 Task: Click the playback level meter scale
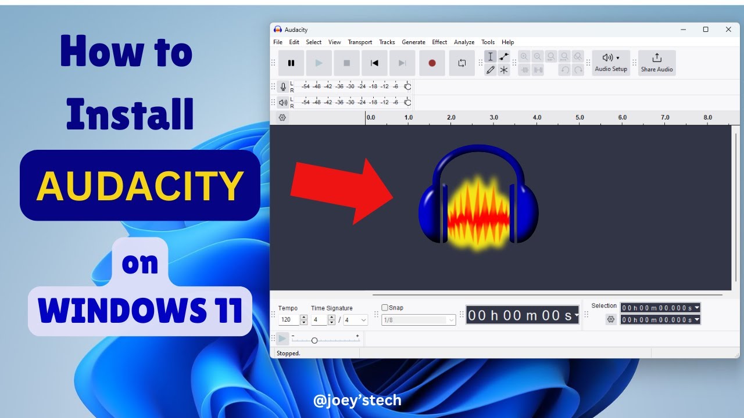click(x=351, y=103)
